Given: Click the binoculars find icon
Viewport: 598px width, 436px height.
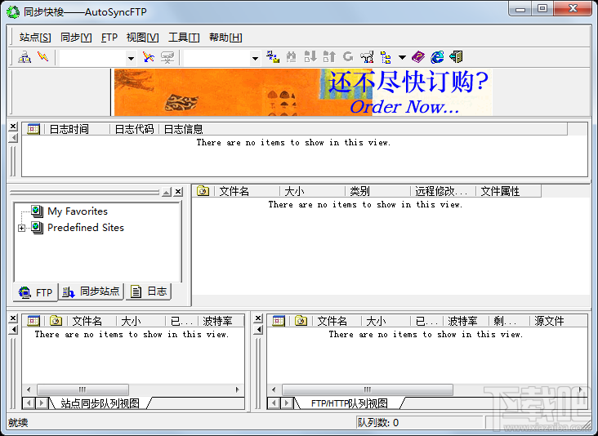Looking at the screenshot, I should 292,57.
